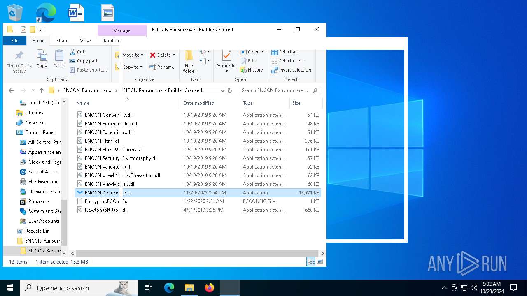
Task: Select ENCCN_Cracked.exe application file
Action: coord(198,193)
